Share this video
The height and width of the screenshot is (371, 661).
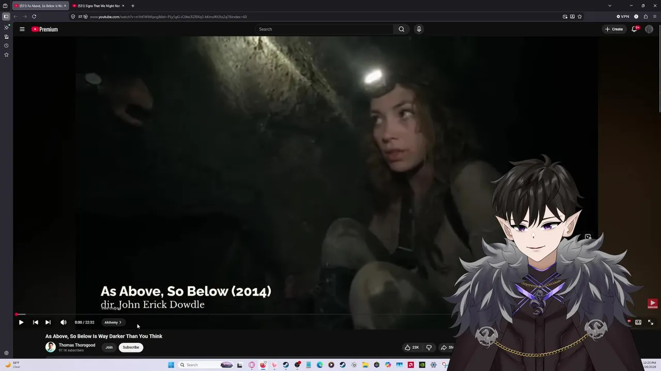tap(447, 347)
